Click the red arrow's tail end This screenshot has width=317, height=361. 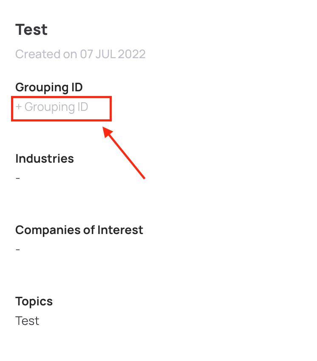pyautogui.click(x=144, y=178)
